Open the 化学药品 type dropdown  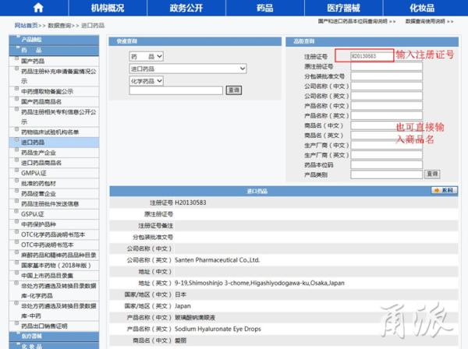pos(147,81)
